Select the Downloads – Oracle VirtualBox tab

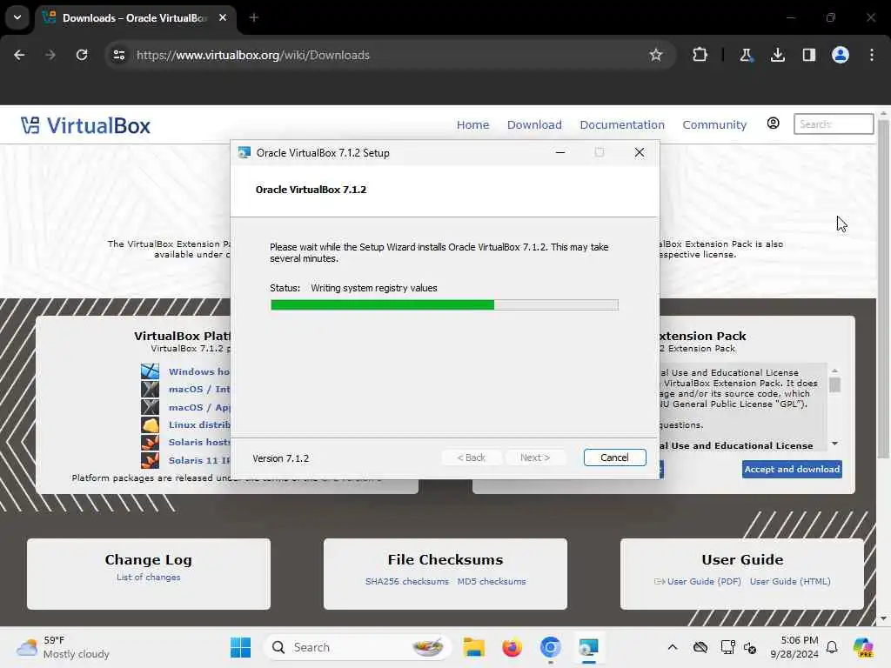(135, 17)
